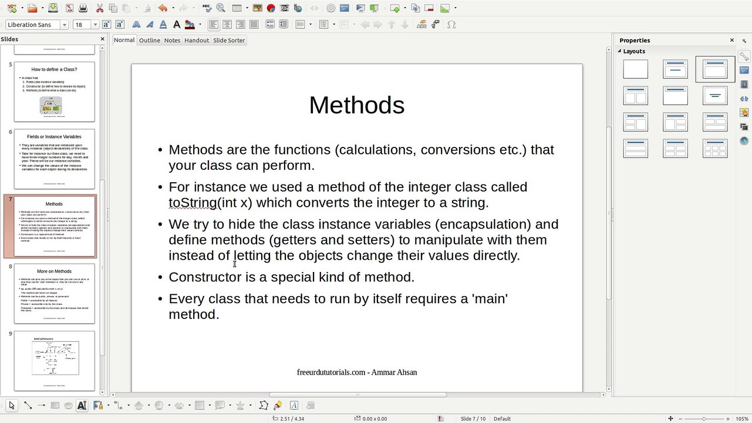Open the Slide Sorter tab
The height and width of the screenshot is (423, 752).
(x=229, y=40)
